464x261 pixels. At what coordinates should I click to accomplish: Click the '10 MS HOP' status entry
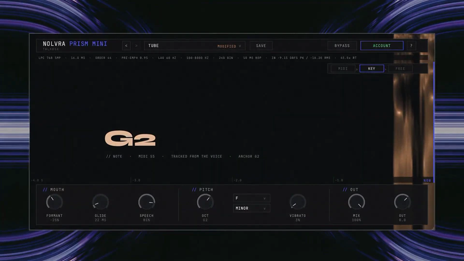pyautogui.click(x=252, y=58)
